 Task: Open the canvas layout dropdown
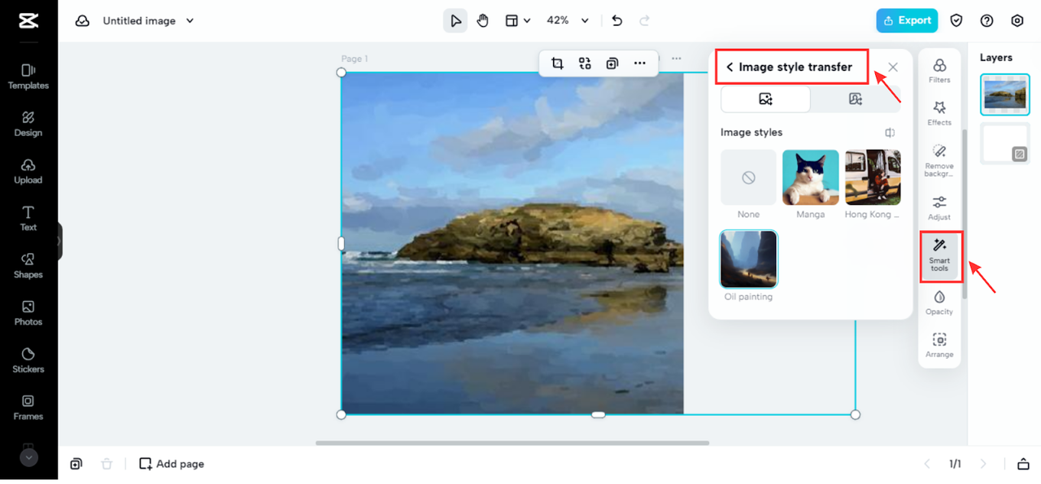coord(518,21)
